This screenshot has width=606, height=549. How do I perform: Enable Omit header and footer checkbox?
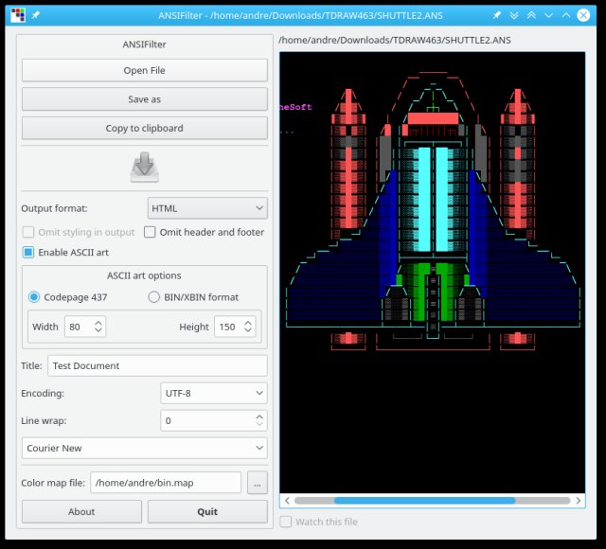point(151,232)
